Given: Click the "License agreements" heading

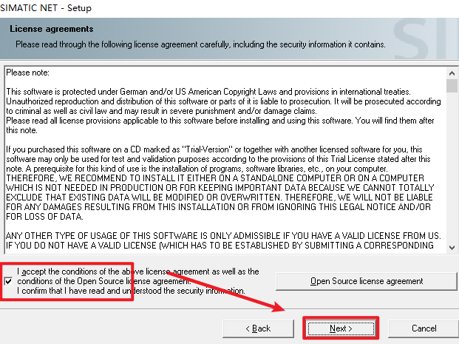Looking at the screenshot, I should click(x=52, y=29).
